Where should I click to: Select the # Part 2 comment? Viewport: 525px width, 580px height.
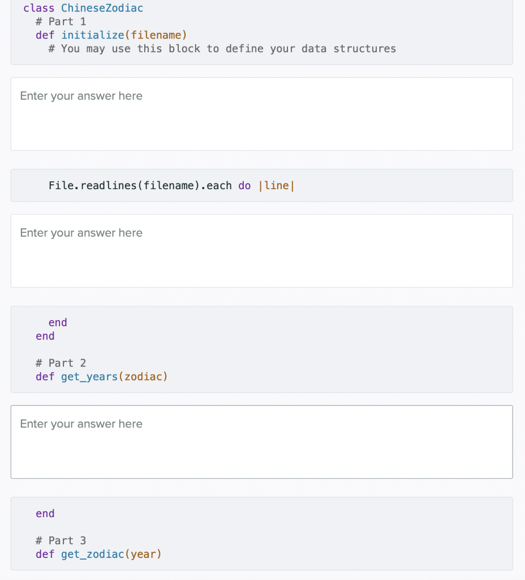[61, 362]
